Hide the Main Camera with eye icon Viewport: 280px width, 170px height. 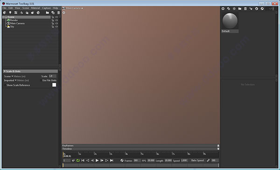coord(56,23)
